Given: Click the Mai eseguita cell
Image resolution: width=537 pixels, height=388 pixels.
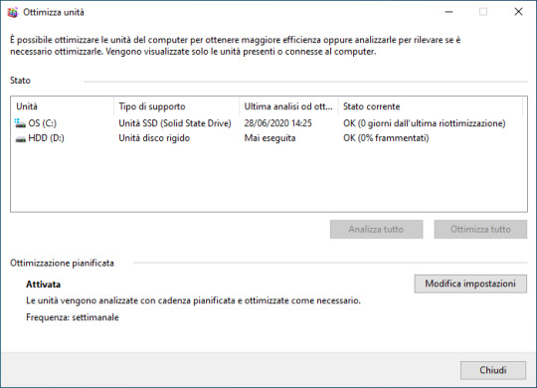Looking at the screenshot, I should click(x=269, y=138).
